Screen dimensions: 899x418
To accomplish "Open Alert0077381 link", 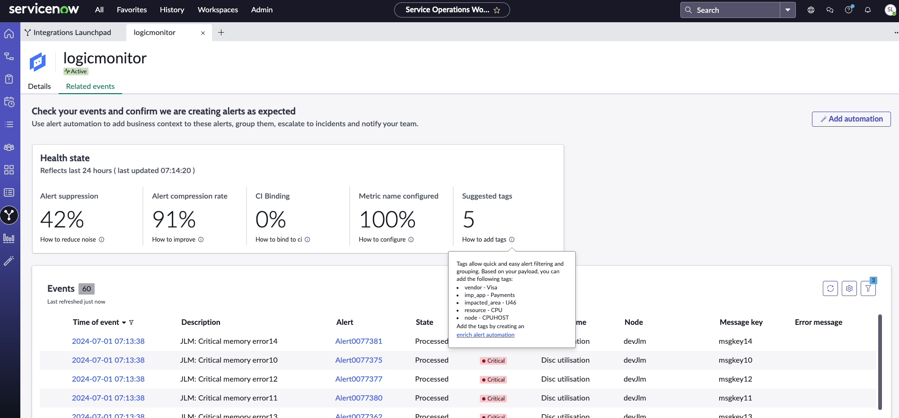I will pos(359,341).
